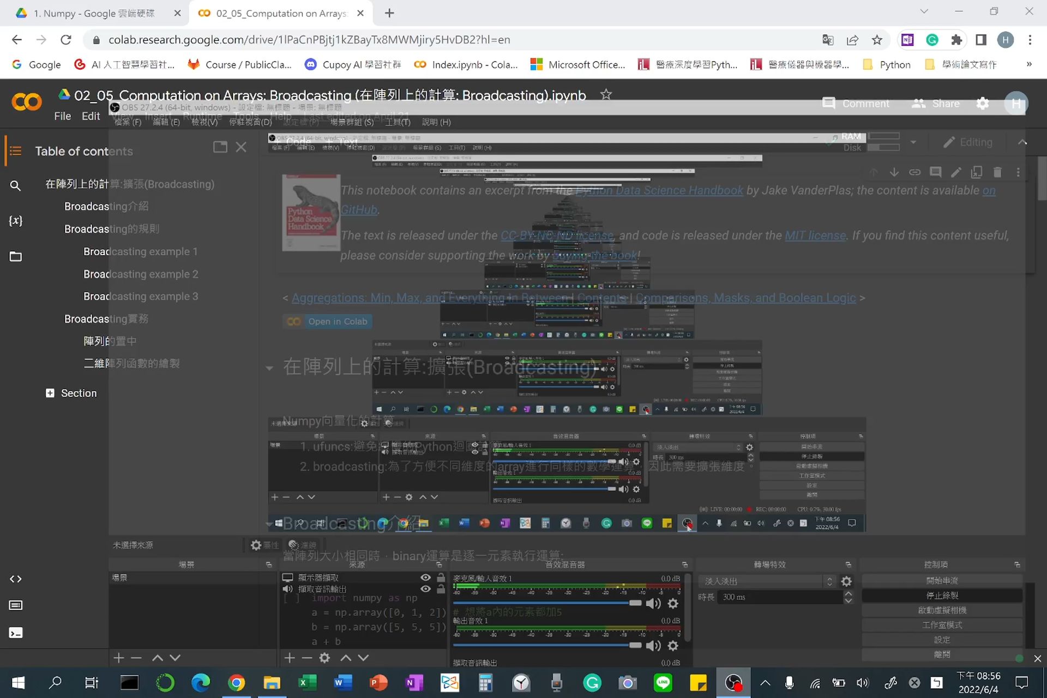Hide the 顯示器擷取 source with eye icon
Viewport: 1047px width, 698px height.
click(425, 577)
